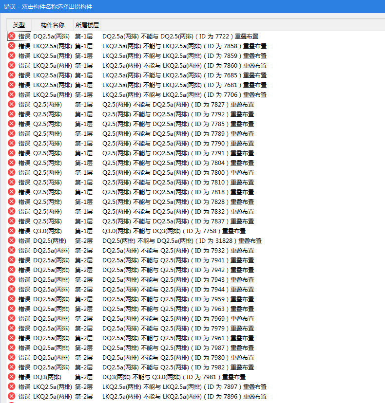385x403 pixels.
Task: Click error icon for ID 7941 row
Action: pos(12,260)
